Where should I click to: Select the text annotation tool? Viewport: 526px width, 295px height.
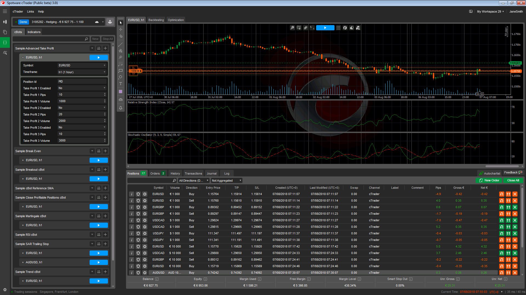click(x=121, y=84)
